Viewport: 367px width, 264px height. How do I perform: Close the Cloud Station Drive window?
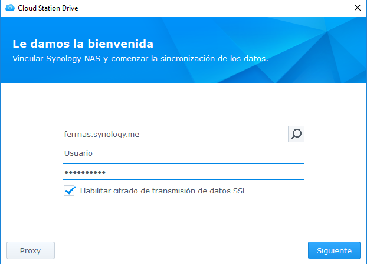click(x=358, y=8)
